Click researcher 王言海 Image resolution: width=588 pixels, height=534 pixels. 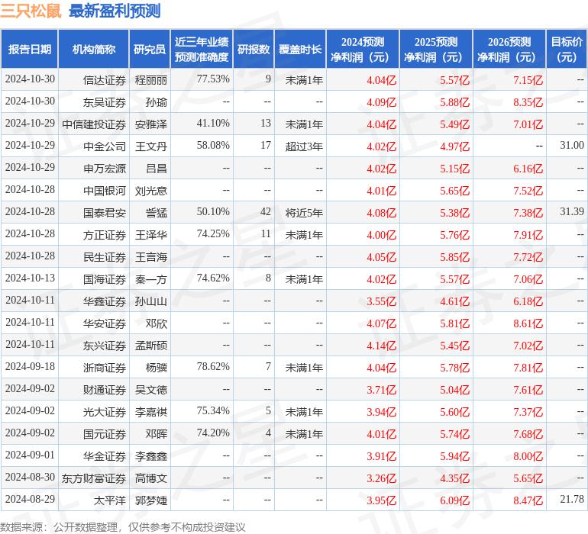151,256
